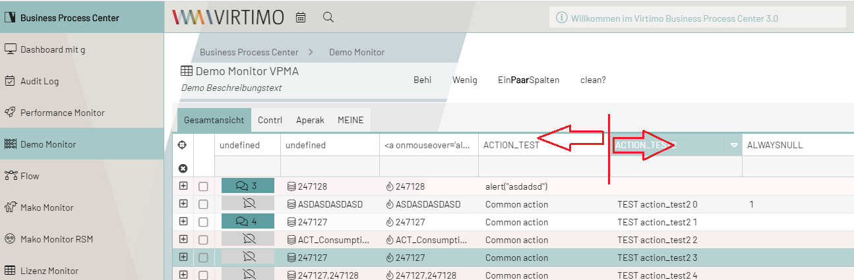854x280 pixels.
Task: Check the box in the first 247128 row
Action: (203, 186)
